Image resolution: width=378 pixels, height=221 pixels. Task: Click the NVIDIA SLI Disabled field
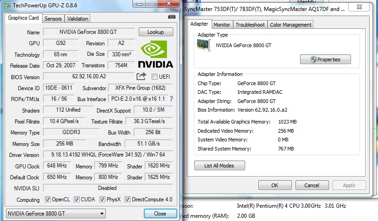click(108, 188)
